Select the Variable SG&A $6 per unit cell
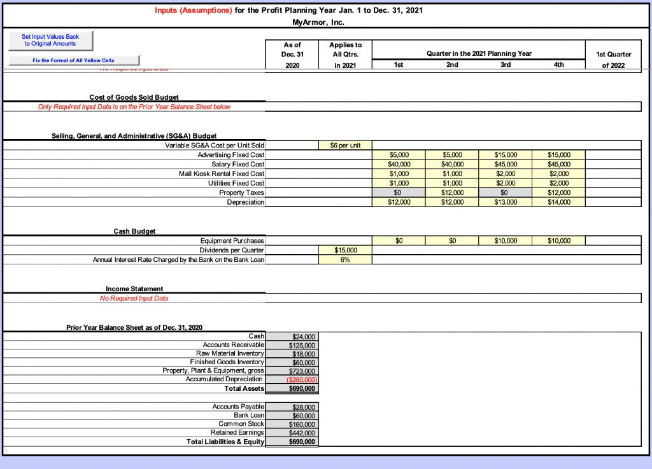Screen dimensions: 652x469 (x=344, y=145)
